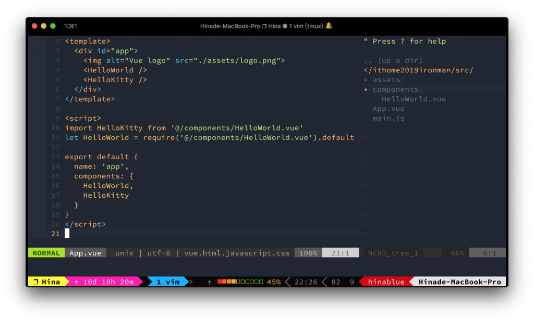Click the unix file format entry

pos(124,253)
